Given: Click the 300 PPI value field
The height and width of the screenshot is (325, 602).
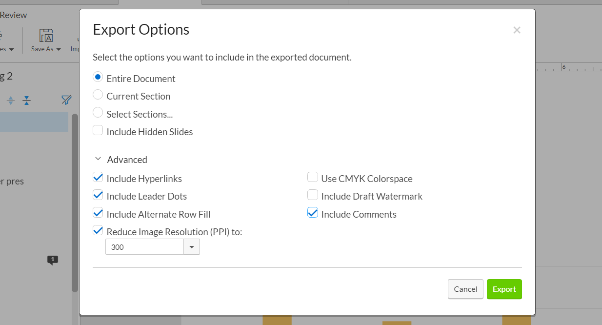Looking at the screenshot, I should [x=145, y=247].
